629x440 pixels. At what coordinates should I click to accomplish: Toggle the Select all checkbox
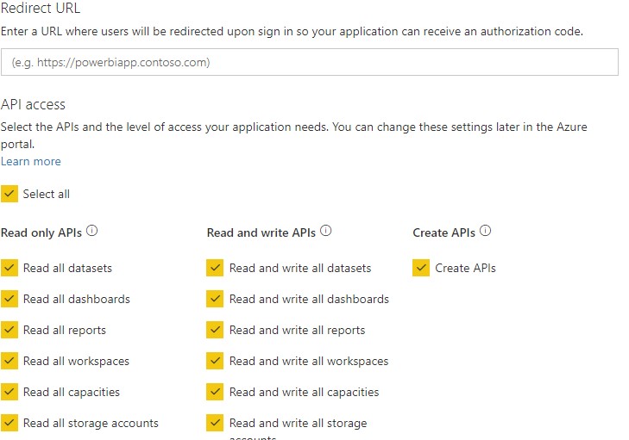pos(9,194)
